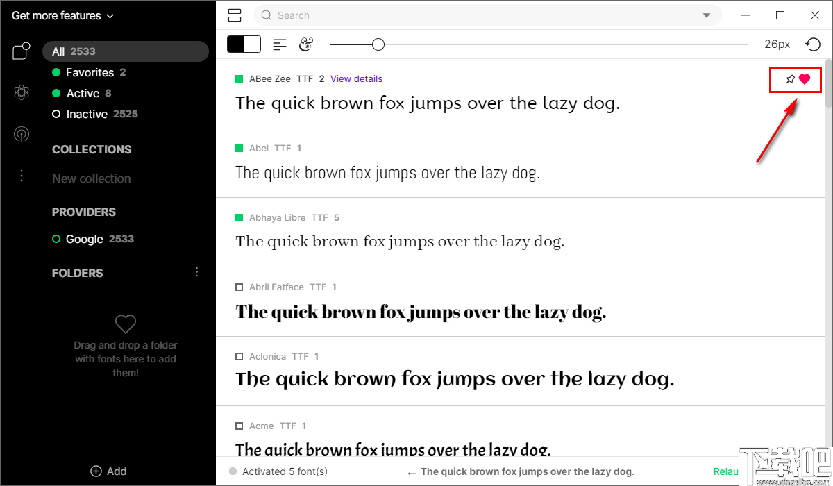Focus the Search input field
This screenshot has height=486, width=833.
487,15
